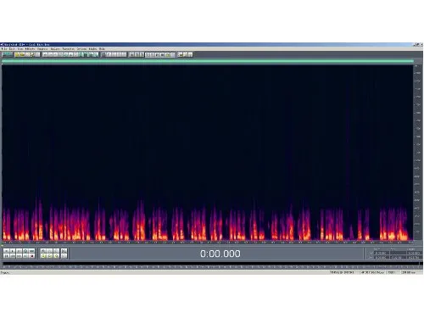Click the Open File folder icon in the toolbar

coord(17,54)
